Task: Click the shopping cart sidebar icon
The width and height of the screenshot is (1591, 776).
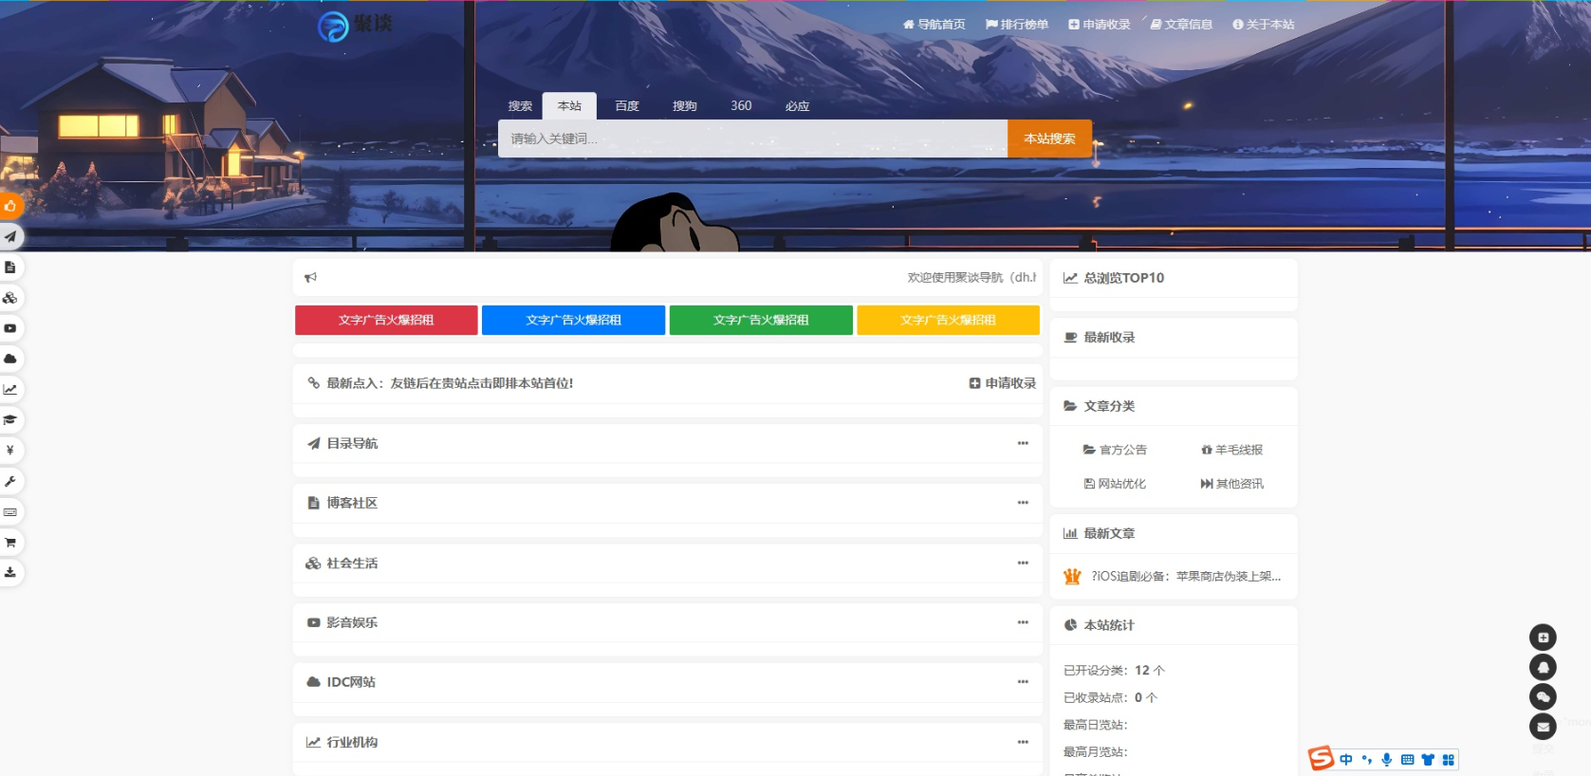Action: pyautogui.click(x=9, y=542)
